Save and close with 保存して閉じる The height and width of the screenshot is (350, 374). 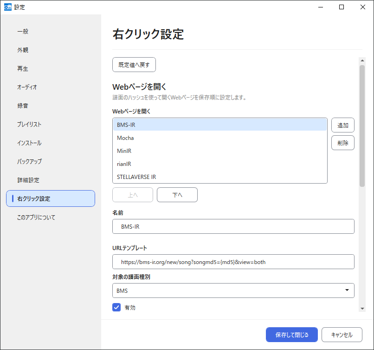coord(292,335)
